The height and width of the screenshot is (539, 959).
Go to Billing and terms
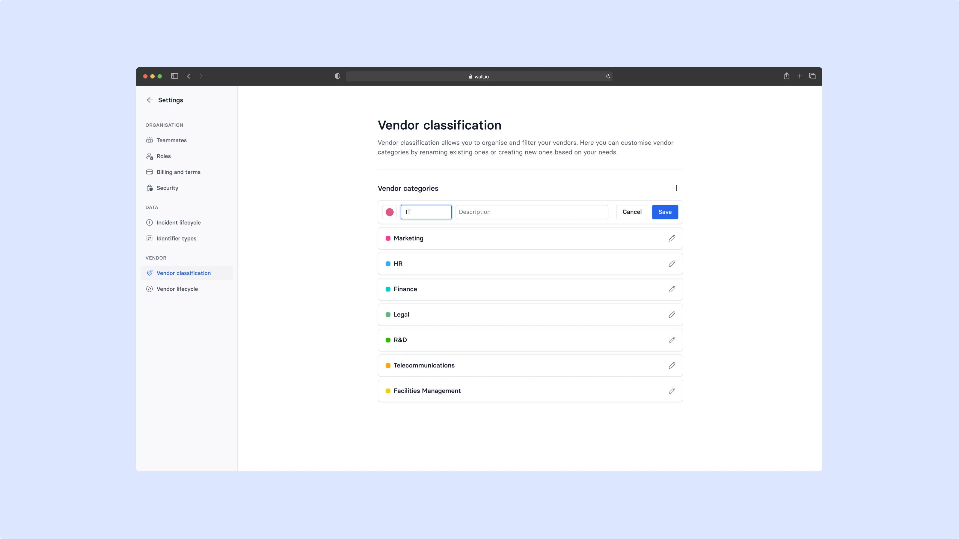pos(178,172)
